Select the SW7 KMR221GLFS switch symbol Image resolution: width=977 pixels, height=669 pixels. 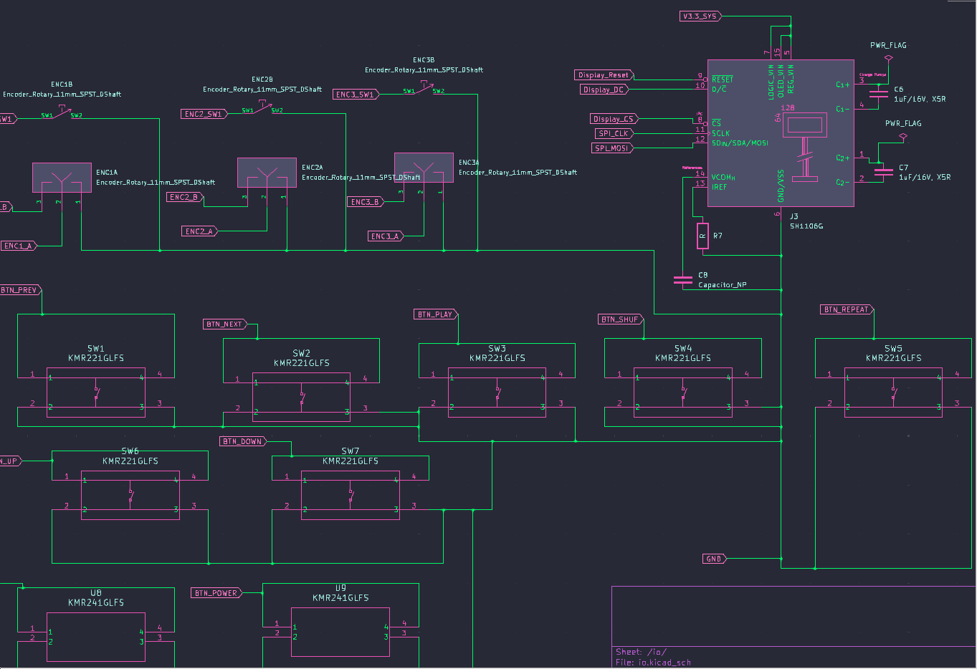[350, 495]
